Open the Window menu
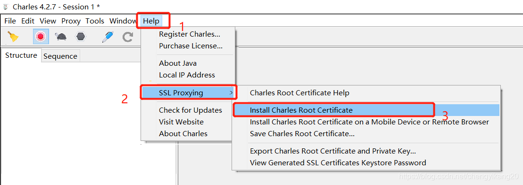 123,21
